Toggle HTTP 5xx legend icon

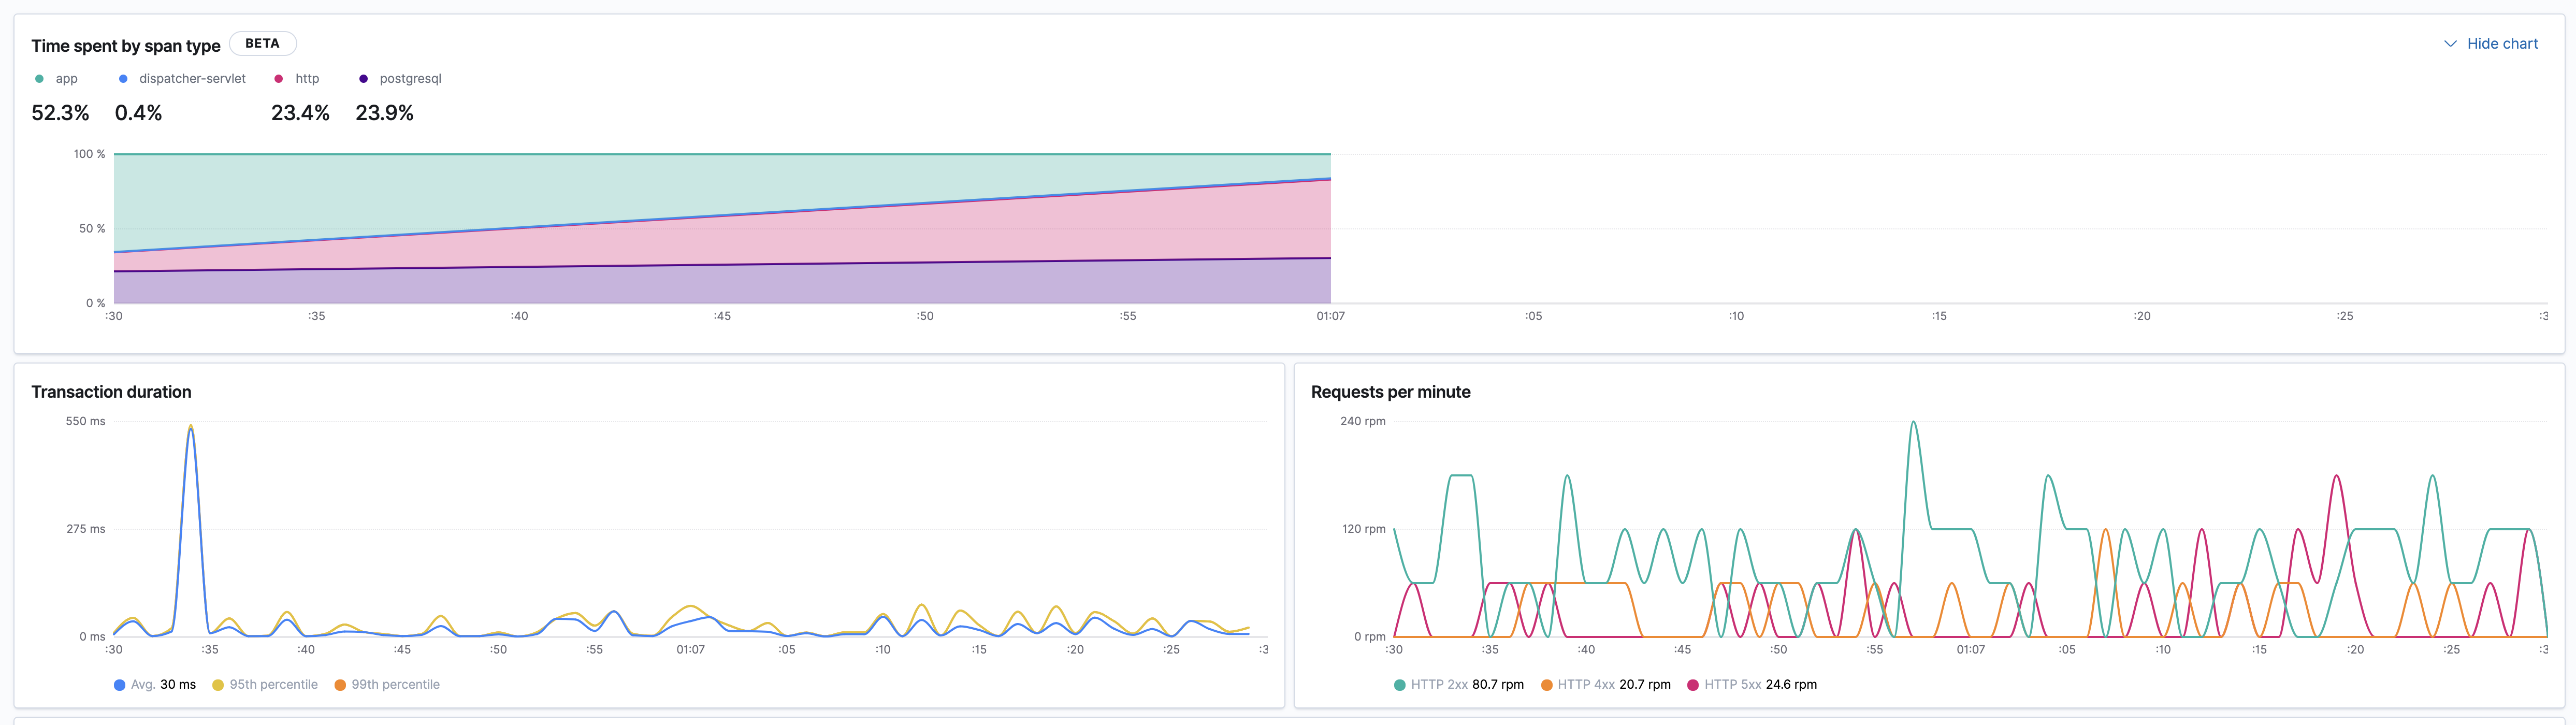[1693, 685]
